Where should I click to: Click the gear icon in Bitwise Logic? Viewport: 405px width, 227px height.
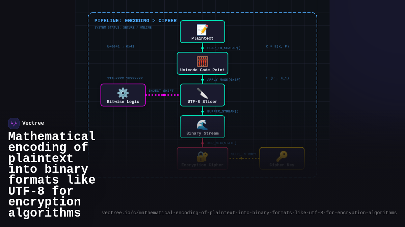(123, 93)
